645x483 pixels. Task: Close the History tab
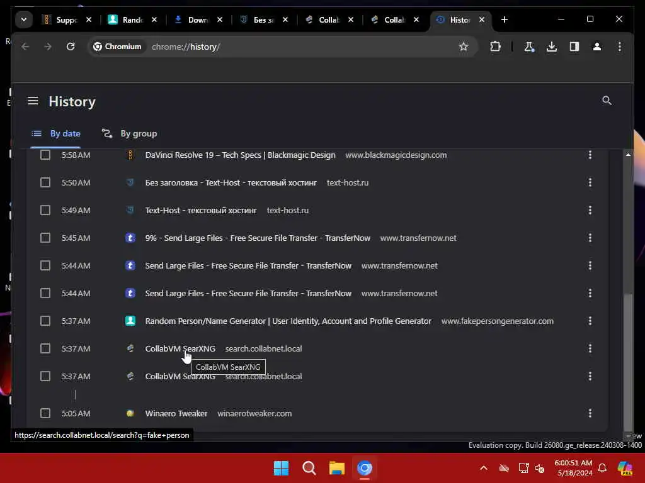[x=482, y=19]
